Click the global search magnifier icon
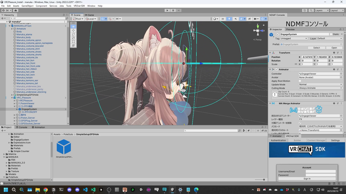The height and width of the screenshot is (194, 346). click(x=311, y=10)
